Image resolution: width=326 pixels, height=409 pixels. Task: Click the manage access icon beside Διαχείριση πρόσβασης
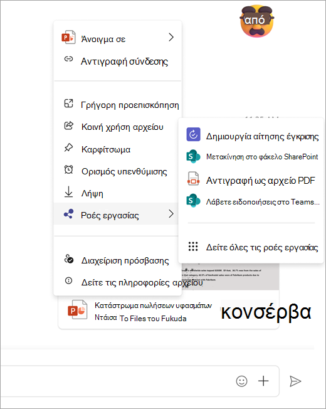pos(69,259)
